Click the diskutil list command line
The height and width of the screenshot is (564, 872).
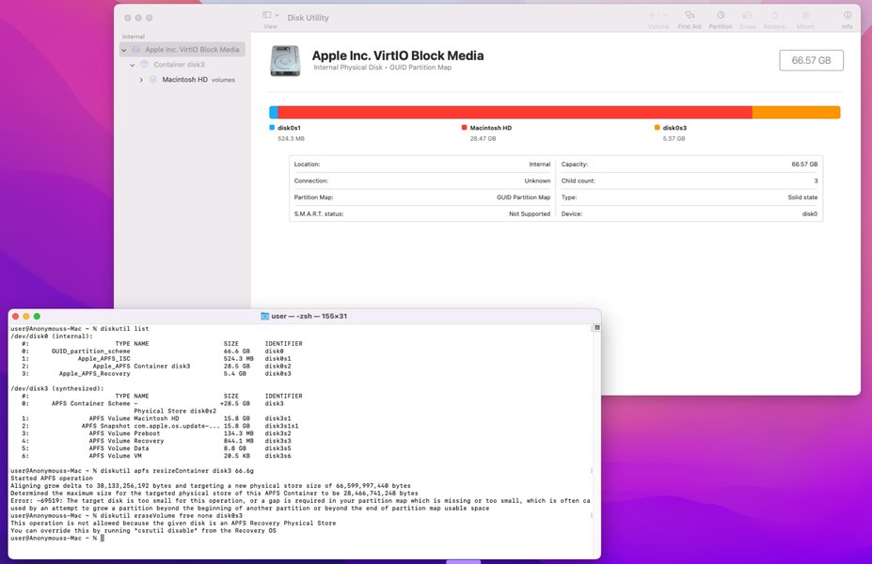click(x=80, y=329)
